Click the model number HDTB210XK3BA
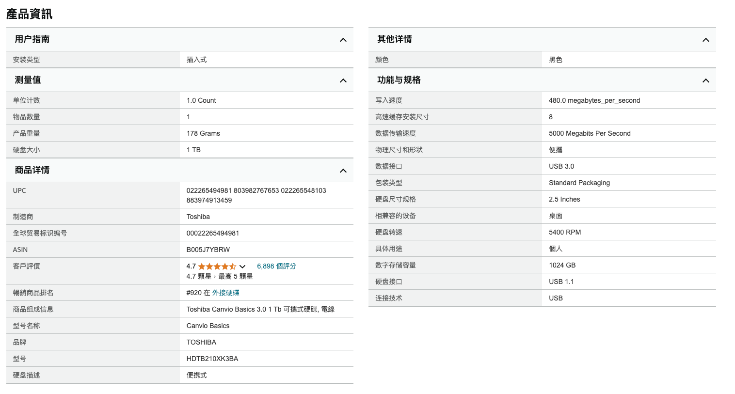Viewport: 735px width, 394px height. pyautogui.click(x=212, y=359)
